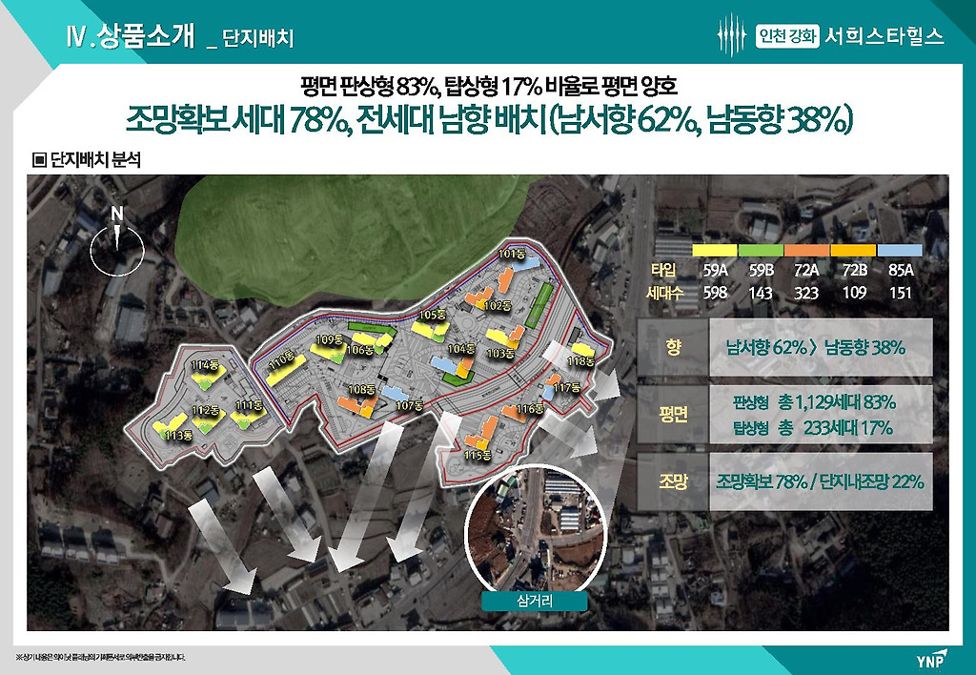The width and height of the screenshot is (976, 675).
Task: Click the 104동 building label
Action: [461, 349]
